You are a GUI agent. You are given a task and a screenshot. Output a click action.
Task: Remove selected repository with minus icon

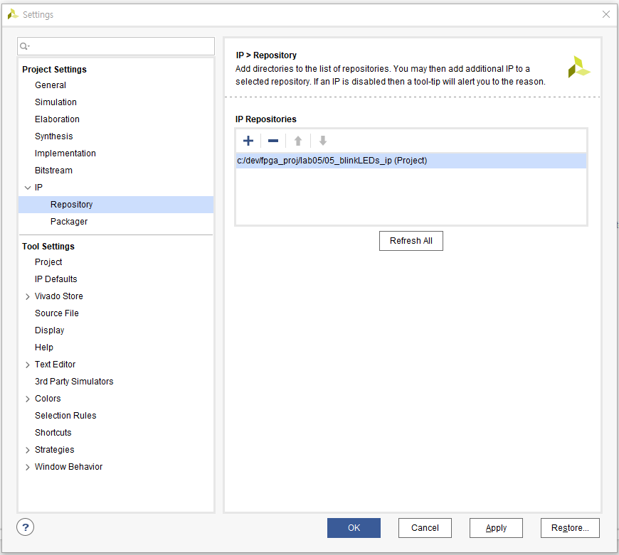273,141
